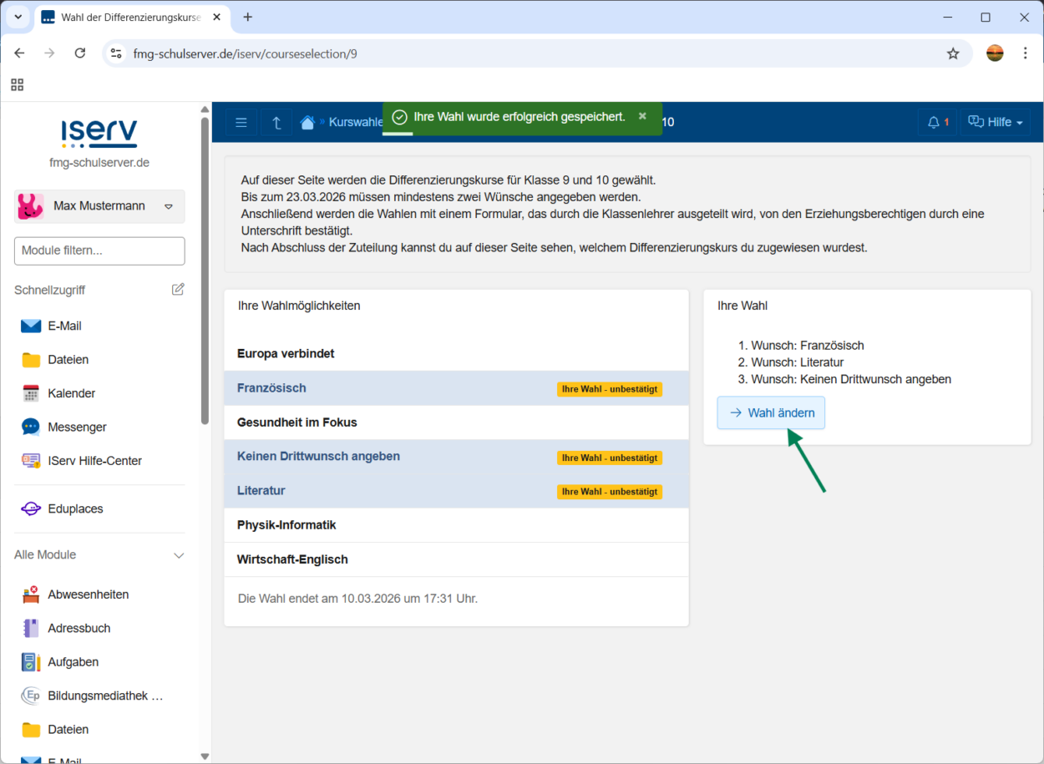
Task: Open the Messenger module icon
Action: (31, 427)
